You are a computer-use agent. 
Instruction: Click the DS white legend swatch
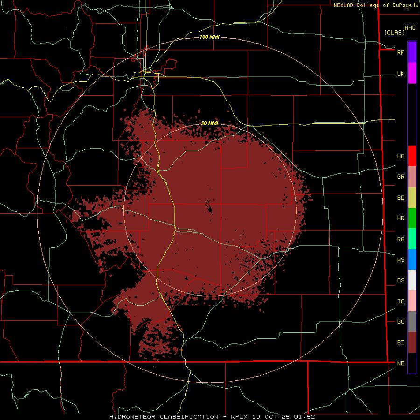coord(412,280)
